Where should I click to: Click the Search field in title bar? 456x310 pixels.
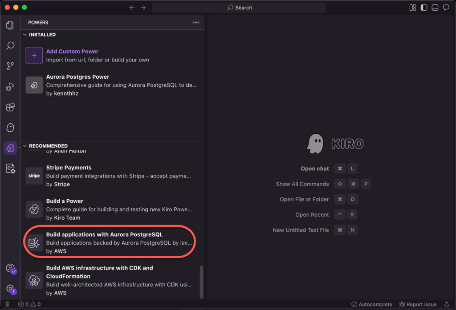click(x=239, y=8)
